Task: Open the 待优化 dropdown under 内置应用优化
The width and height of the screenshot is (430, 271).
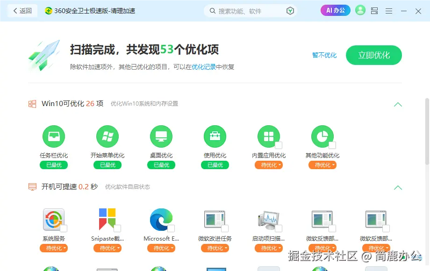Action: (x=269, y=164)
